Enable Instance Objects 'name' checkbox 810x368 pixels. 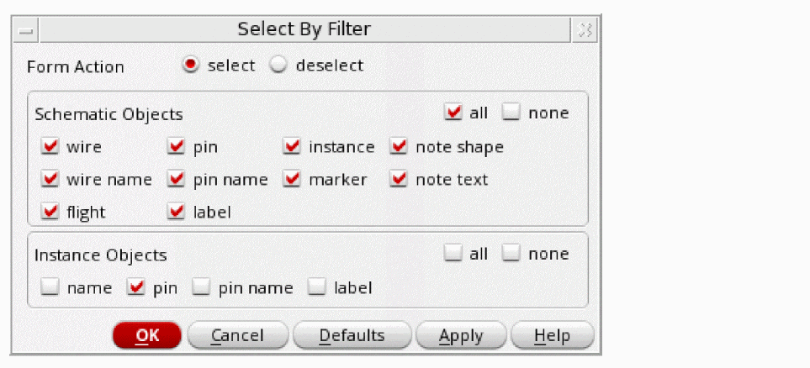coord(50,287)
